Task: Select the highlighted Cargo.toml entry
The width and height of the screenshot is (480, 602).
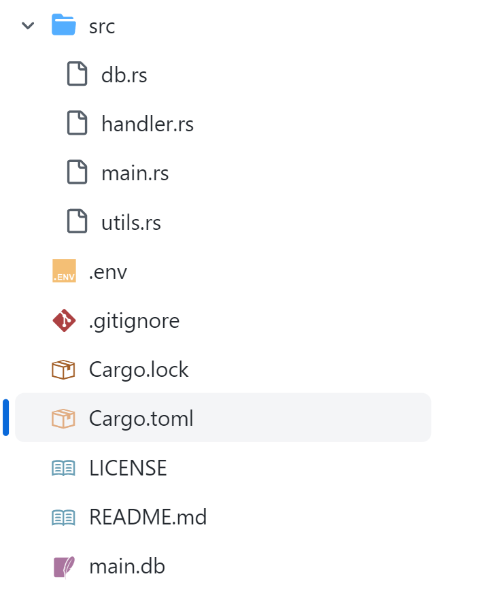Action: (141, 418)
